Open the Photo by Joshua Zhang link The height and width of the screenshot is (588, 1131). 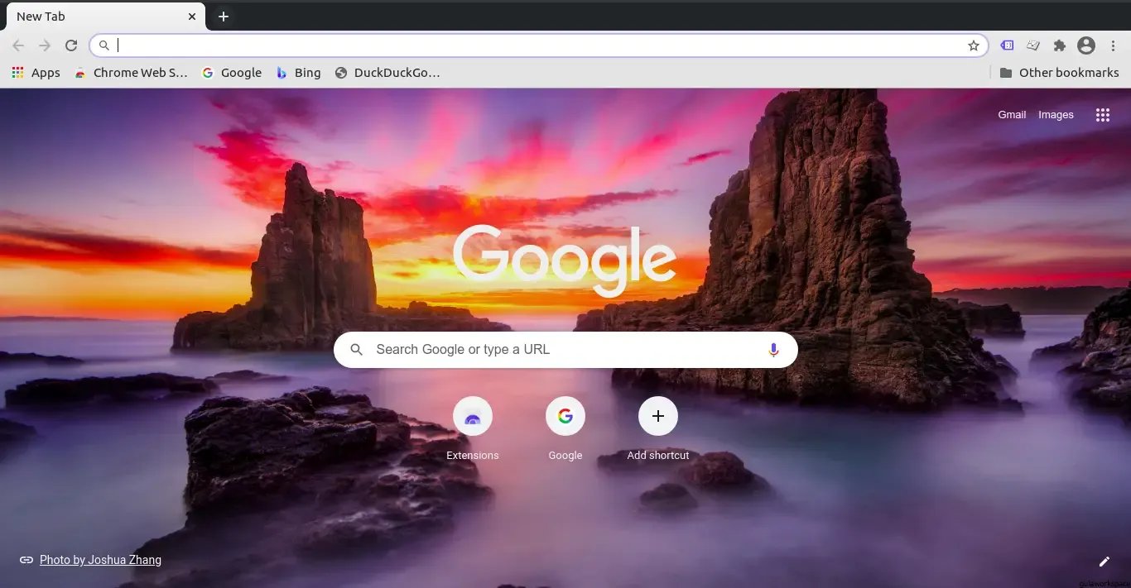pos(100,560)
